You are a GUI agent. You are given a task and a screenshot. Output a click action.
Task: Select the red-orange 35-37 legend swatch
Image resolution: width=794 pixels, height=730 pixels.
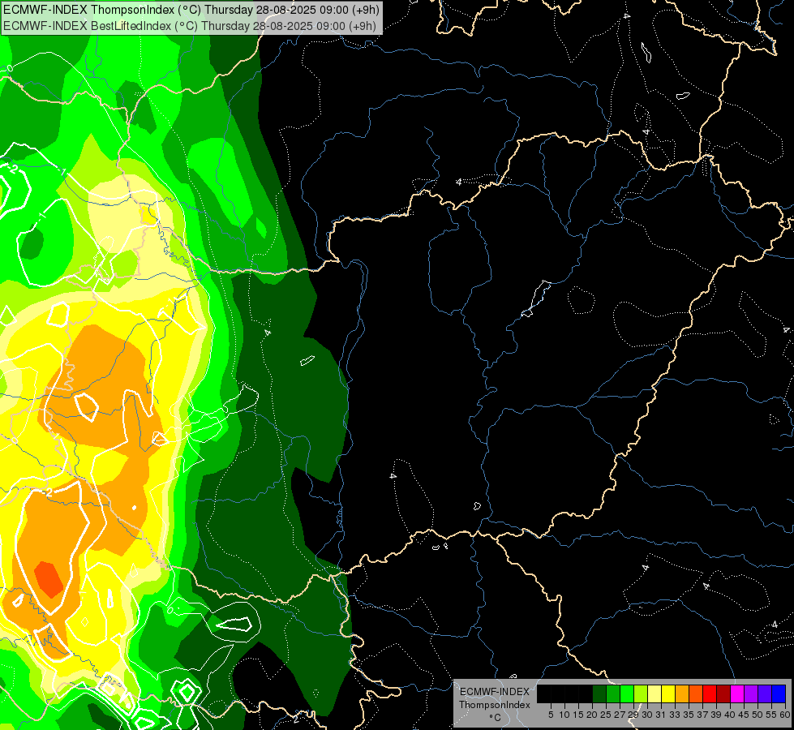tap(696, 693)
